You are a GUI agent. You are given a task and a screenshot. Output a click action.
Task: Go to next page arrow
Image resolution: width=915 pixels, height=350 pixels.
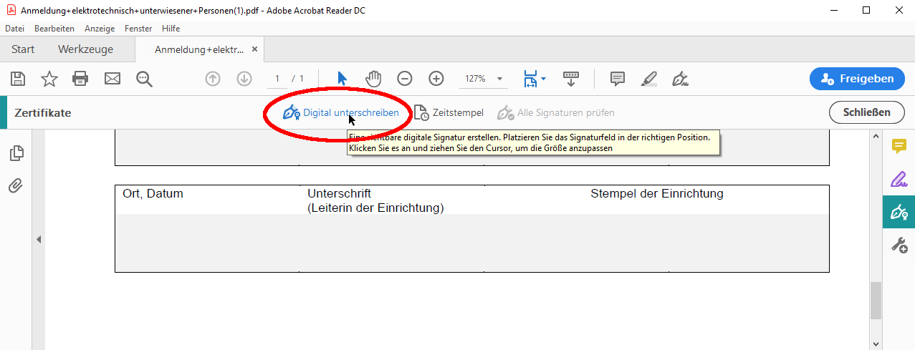(x=244, y=79)
